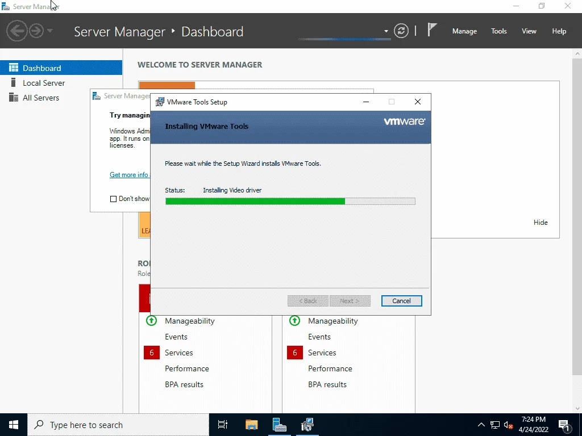The width and height of the screenshot is (582, 436).
Task: Tick the Don't show checkbox
Action: coord(113,199)
